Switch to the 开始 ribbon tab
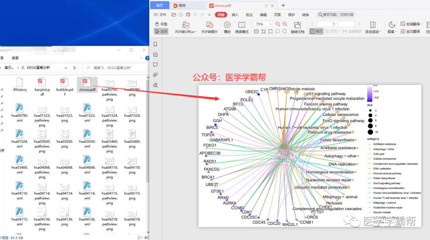 click(x=221, y=15)
